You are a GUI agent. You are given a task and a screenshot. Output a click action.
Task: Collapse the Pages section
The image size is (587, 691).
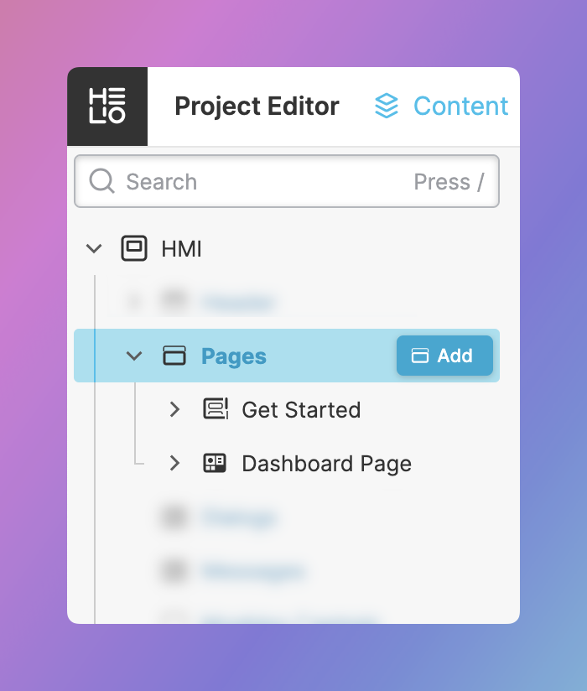[134, 356]
